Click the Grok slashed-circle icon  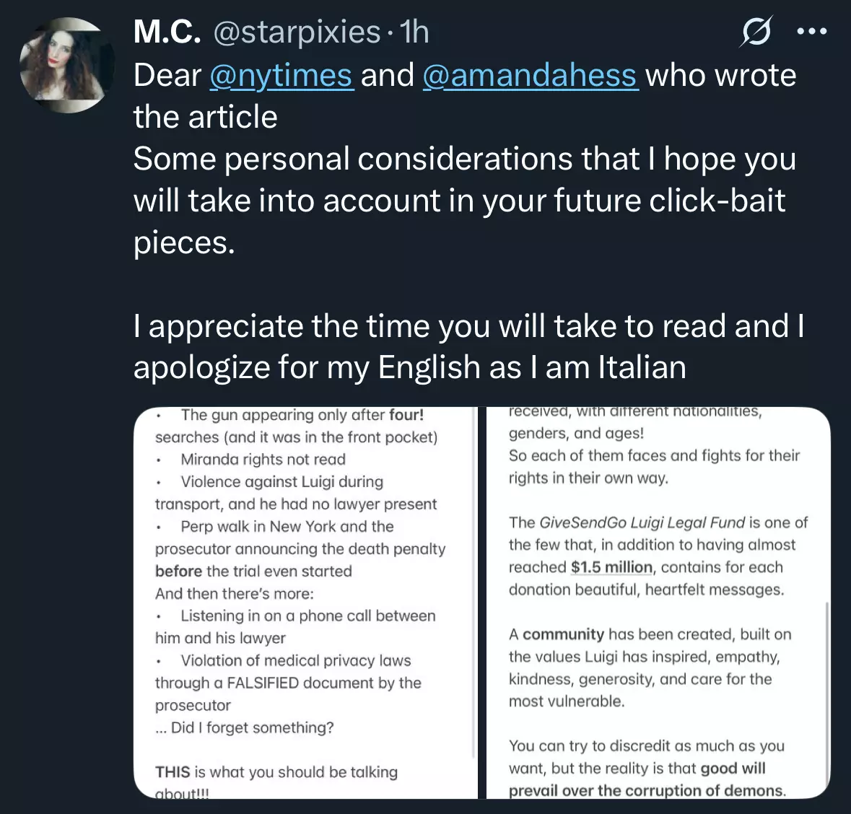pos(756,32)
